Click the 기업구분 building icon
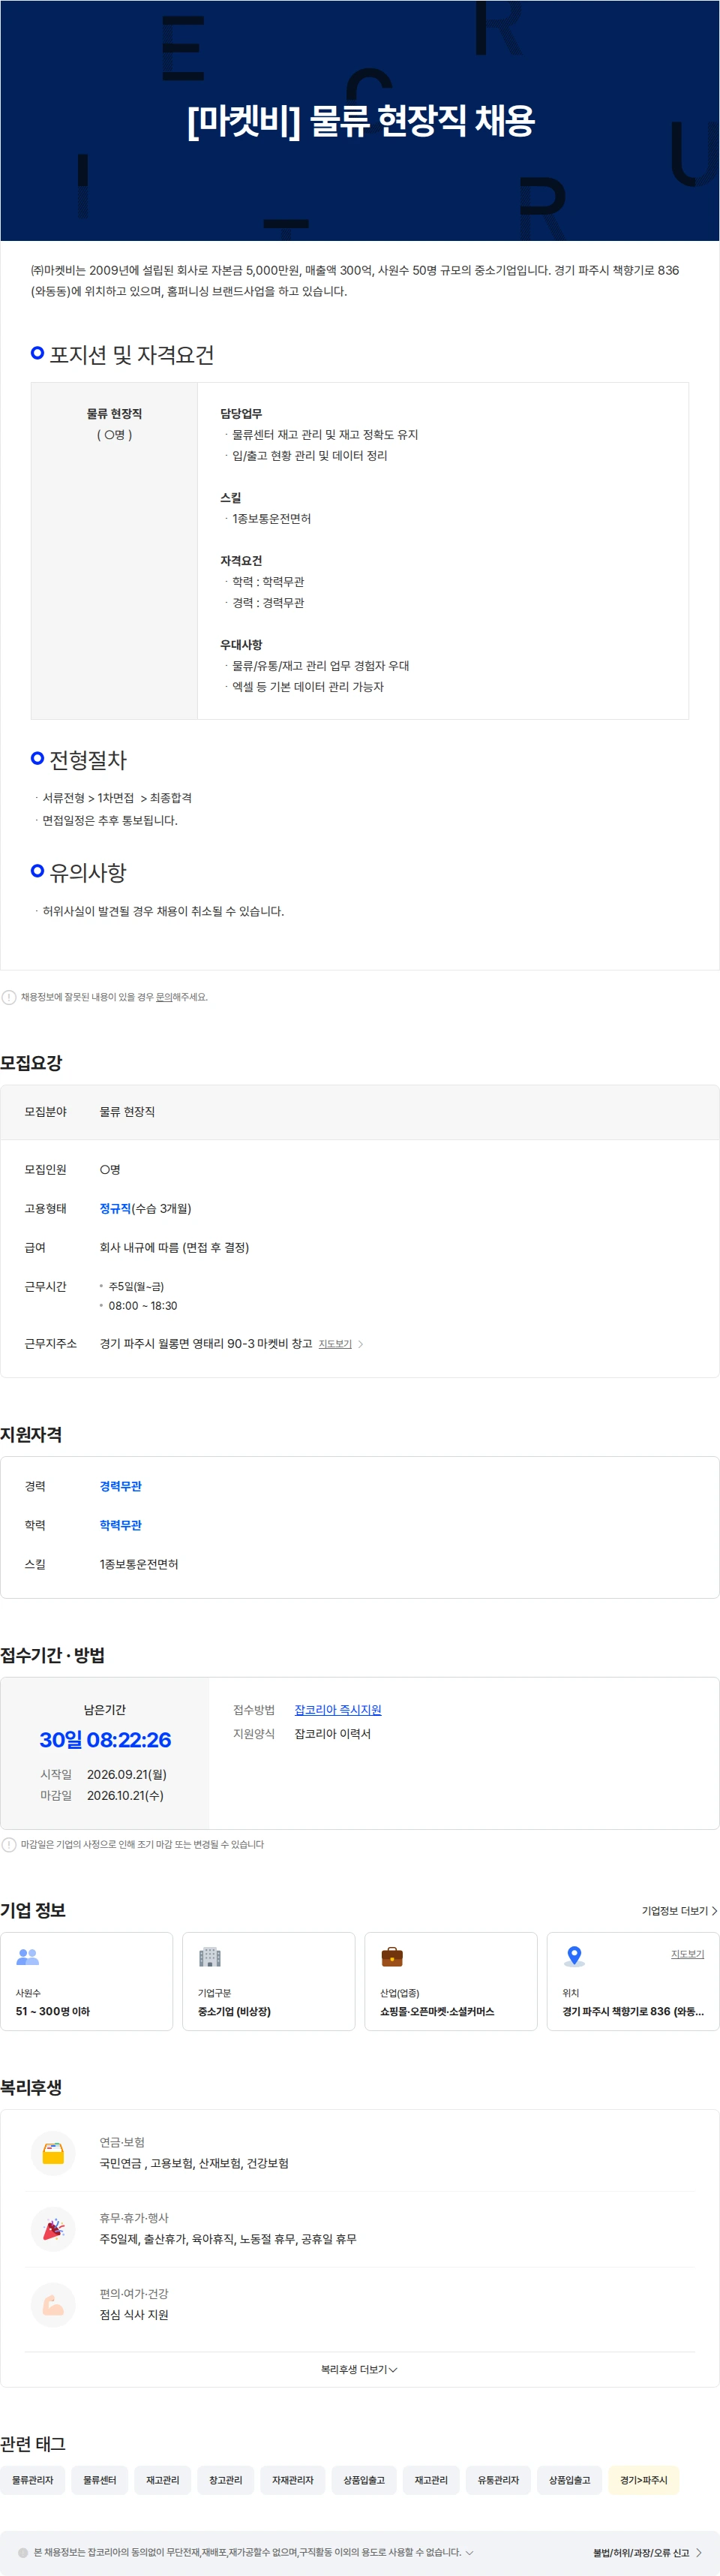 210,1956
